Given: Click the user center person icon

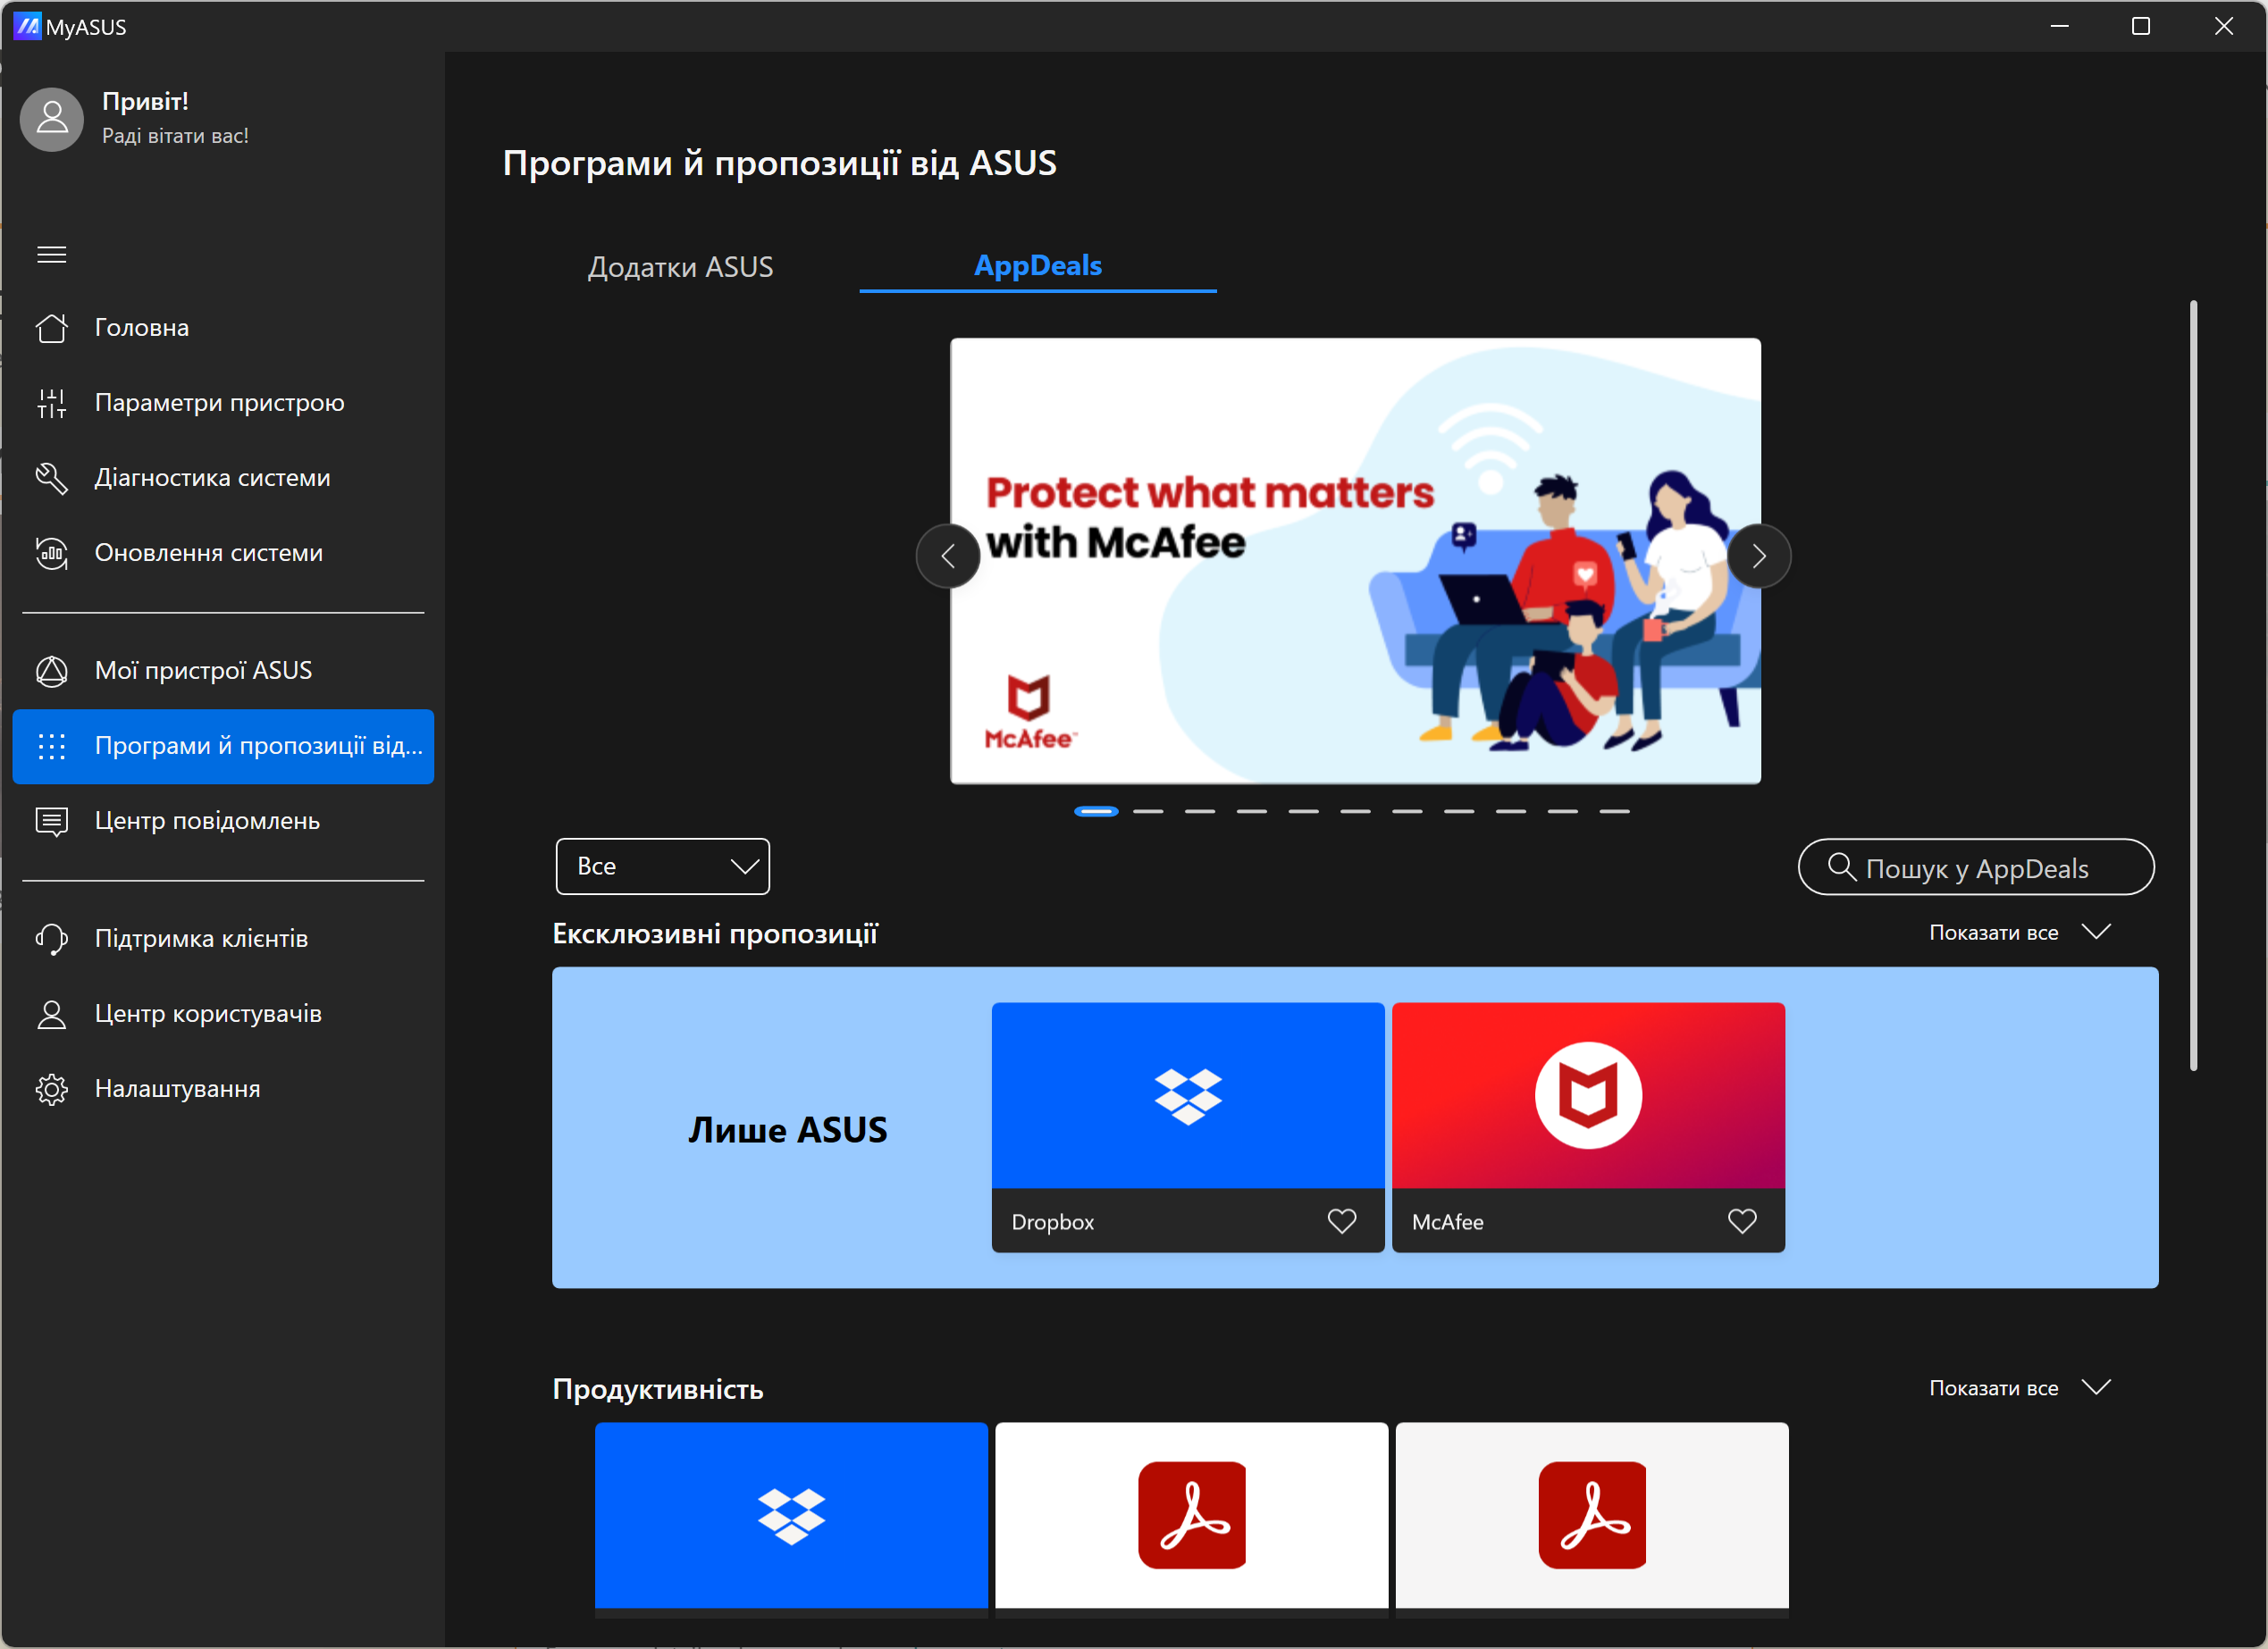Looking at the screenshot, I should point(52,1015).
